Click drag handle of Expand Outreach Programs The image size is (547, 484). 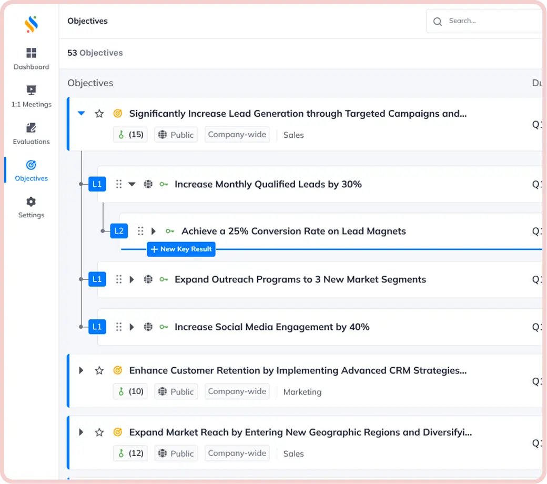tap(119, 279)
